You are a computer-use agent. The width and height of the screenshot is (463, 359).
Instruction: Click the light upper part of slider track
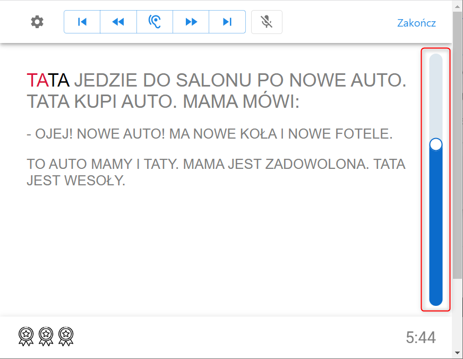[x=436, y=96]
